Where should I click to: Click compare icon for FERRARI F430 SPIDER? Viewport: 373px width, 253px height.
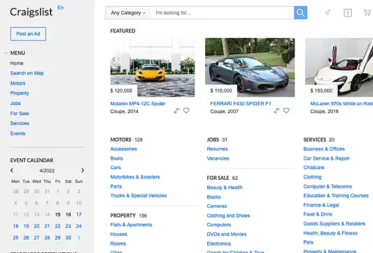coord(276,111)
